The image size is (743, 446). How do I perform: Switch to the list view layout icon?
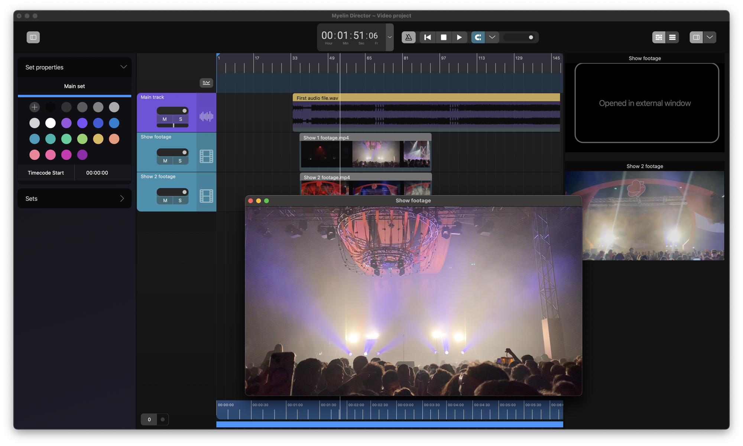[x=672, y=37]
